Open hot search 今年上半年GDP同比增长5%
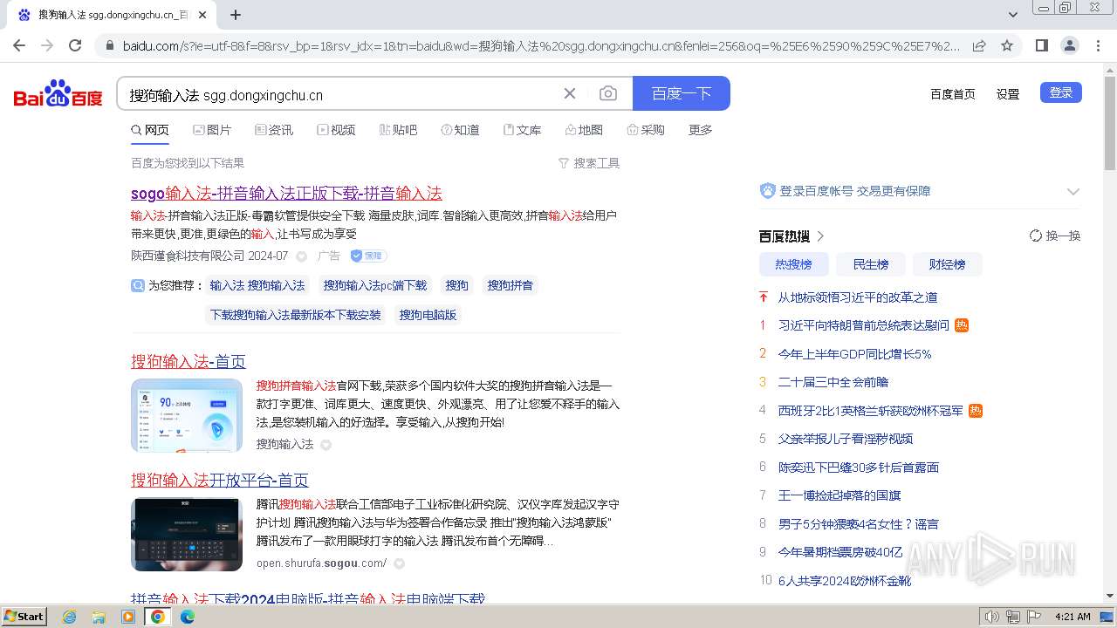 coord(854,354)
